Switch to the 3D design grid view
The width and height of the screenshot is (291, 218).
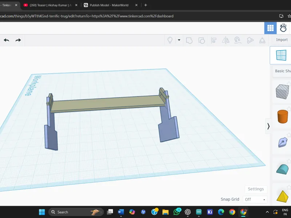(270, 28)
